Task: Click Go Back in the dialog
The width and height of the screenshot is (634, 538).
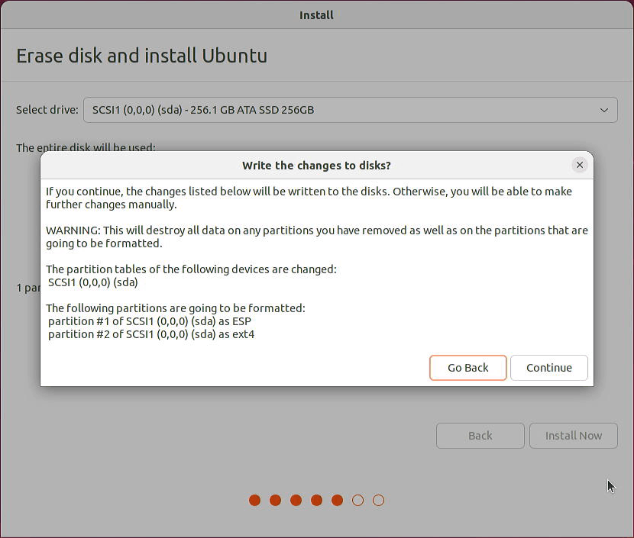Action: [467, 368]
